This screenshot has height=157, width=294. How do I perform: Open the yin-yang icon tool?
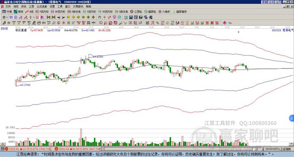pyautogui.click(x=225, y=23)
